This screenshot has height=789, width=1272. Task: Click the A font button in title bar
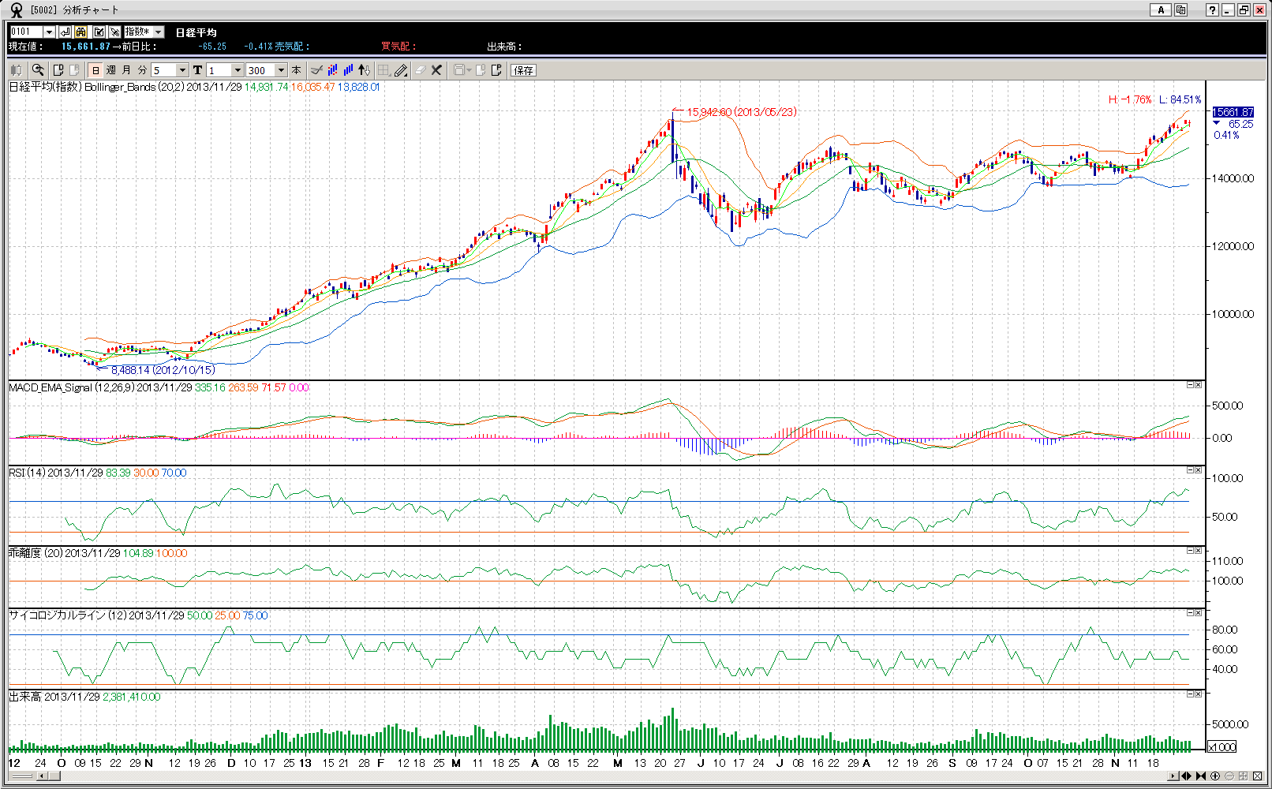point(1160,10)
